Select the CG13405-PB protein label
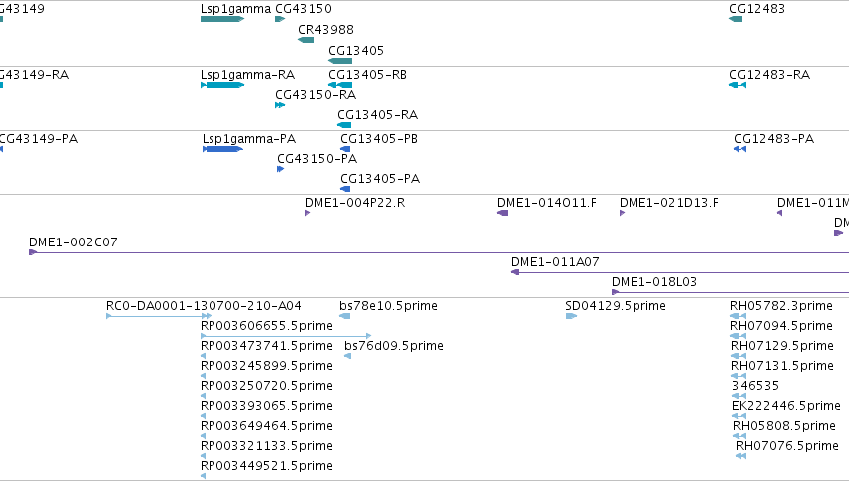 pos(379,138)
